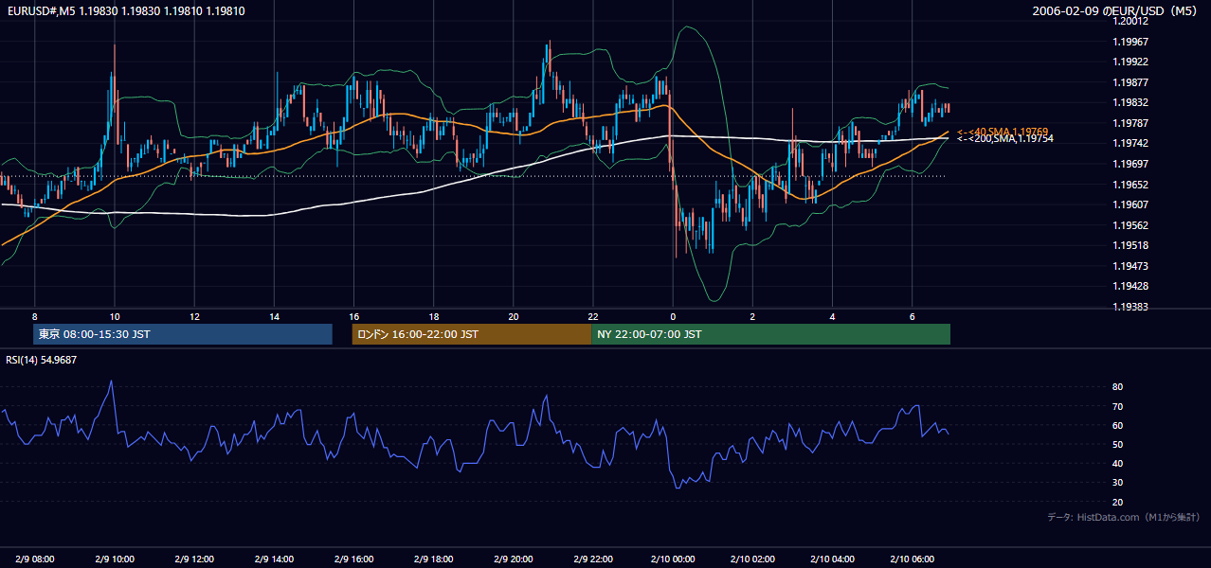The height and width of the screenshot is (568, 1211).
Task: Click RSI scale value 50
Action: [1118, 444]
